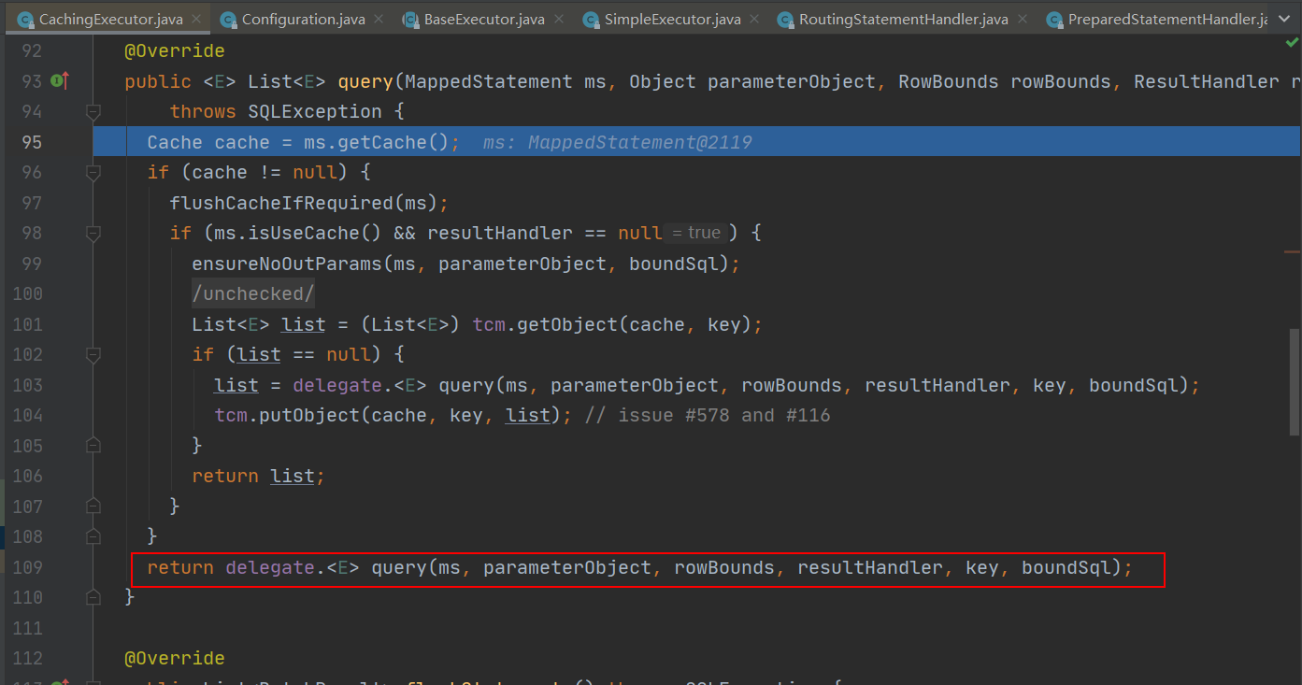Collapse the fold end marker on line 107
1302x685 pixels.
pyautogui.click(x=93, y=507)
